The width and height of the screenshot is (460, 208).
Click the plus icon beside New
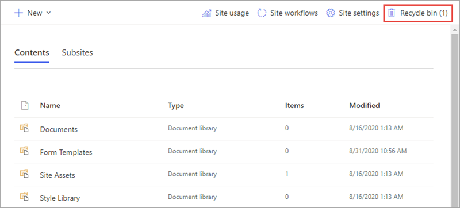pyautogui.click(x=18, y=13)
